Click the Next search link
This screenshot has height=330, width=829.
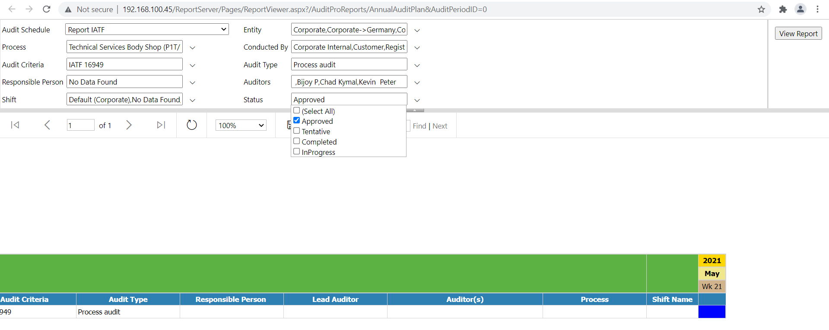(x=440, y=126)
